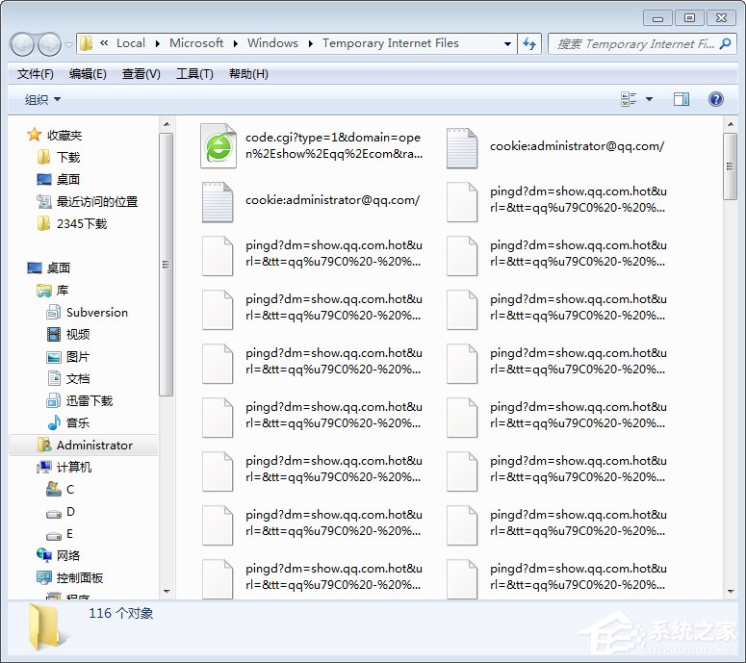Open the 文件(F) menu
Viewport: 746px width, 663px height.
[36, 74]
